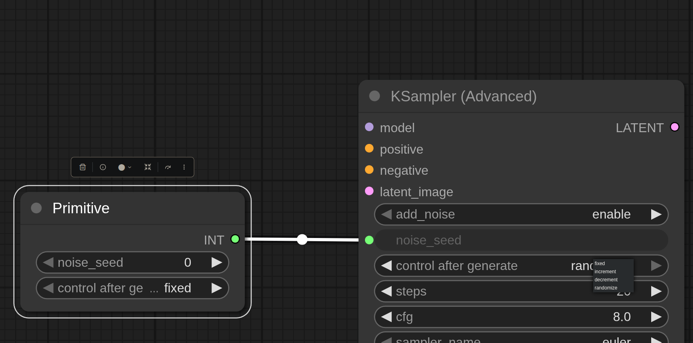Delete the selected Primitive node via trash icon
The image size is (693, 343).
pos(82,167)
